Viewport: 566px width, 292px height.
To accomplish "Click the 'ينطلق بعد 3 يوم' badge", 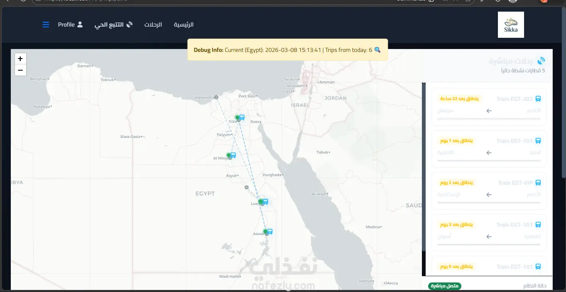I will coord(456,225).
